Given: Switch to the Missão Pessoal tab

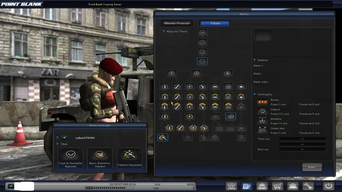Looking at the screenshot, I should [x=177, y=23].
